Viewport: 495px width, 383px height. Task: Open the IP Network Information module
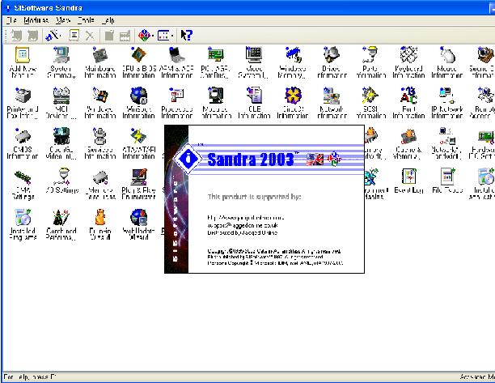tap(447, 103)
